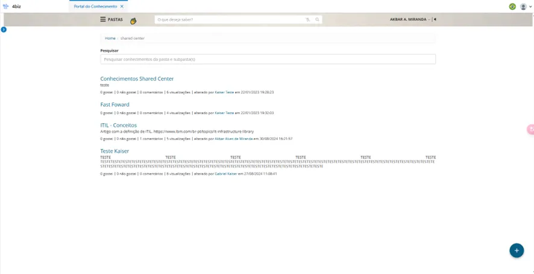Click the 4biz logo icon

[5, 6]
